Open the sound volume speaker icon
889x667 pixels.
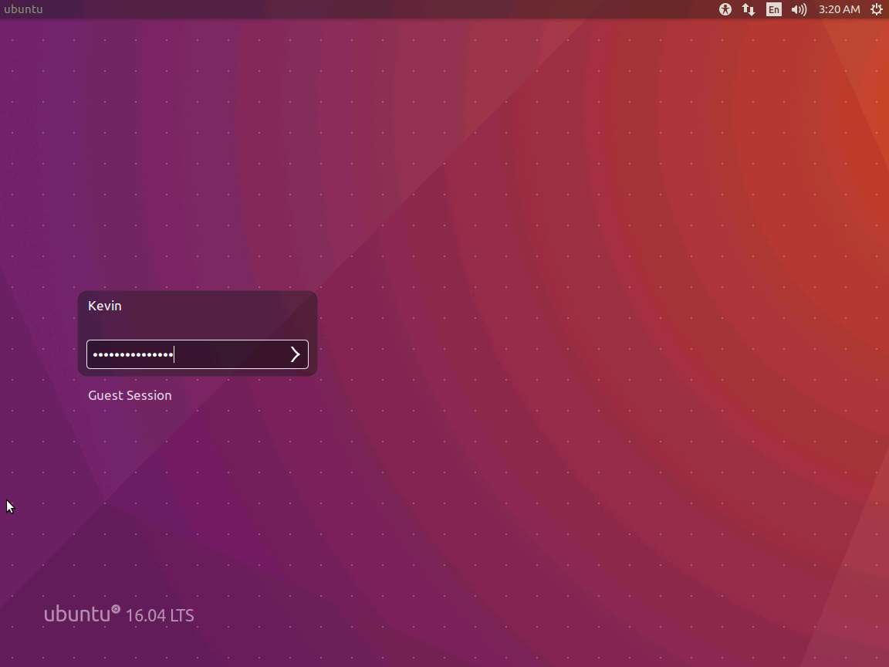[x=799, y=9]
